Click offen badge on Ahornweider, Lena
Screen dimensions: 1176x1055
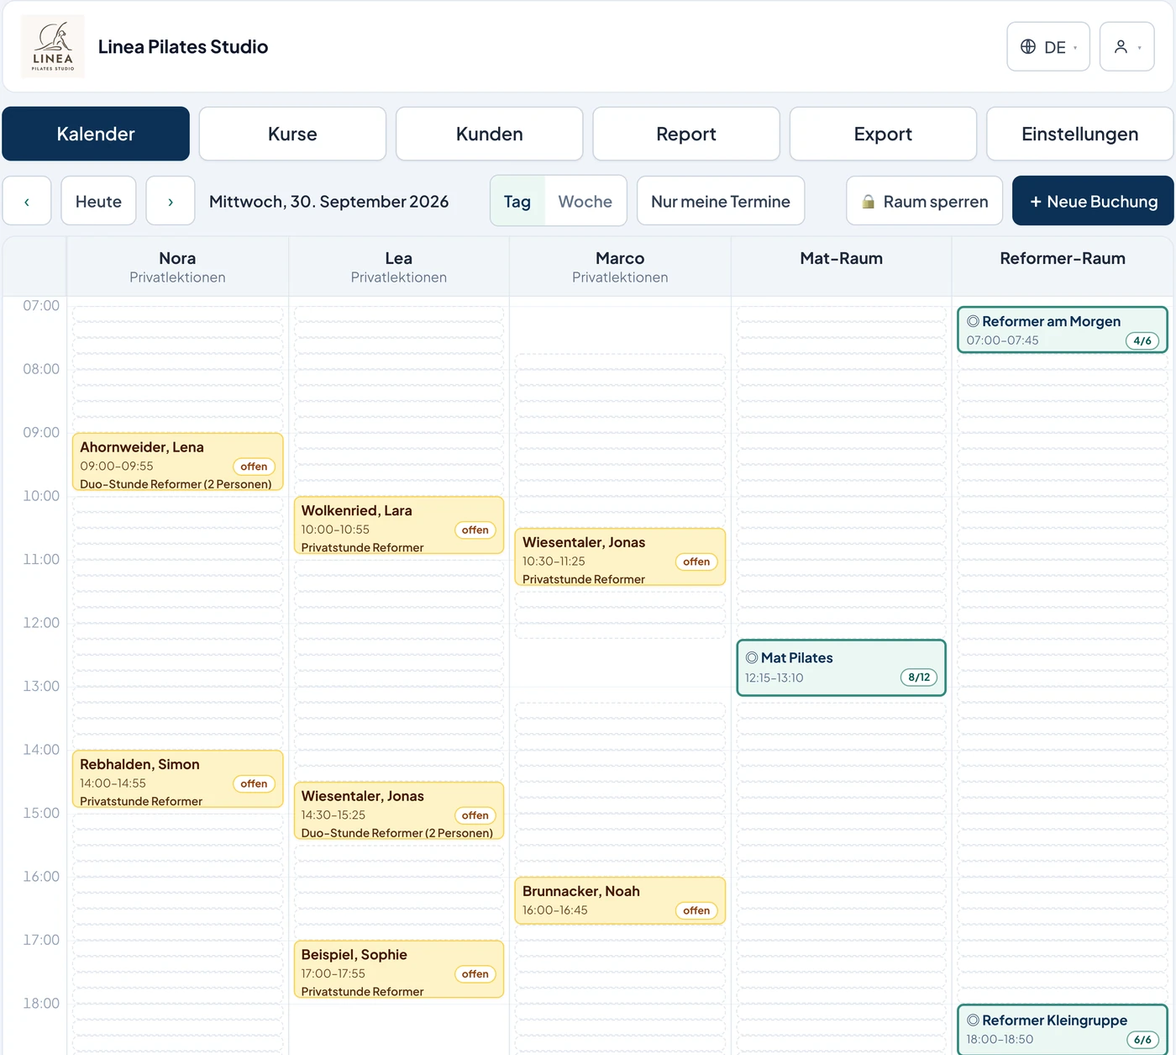254,467
